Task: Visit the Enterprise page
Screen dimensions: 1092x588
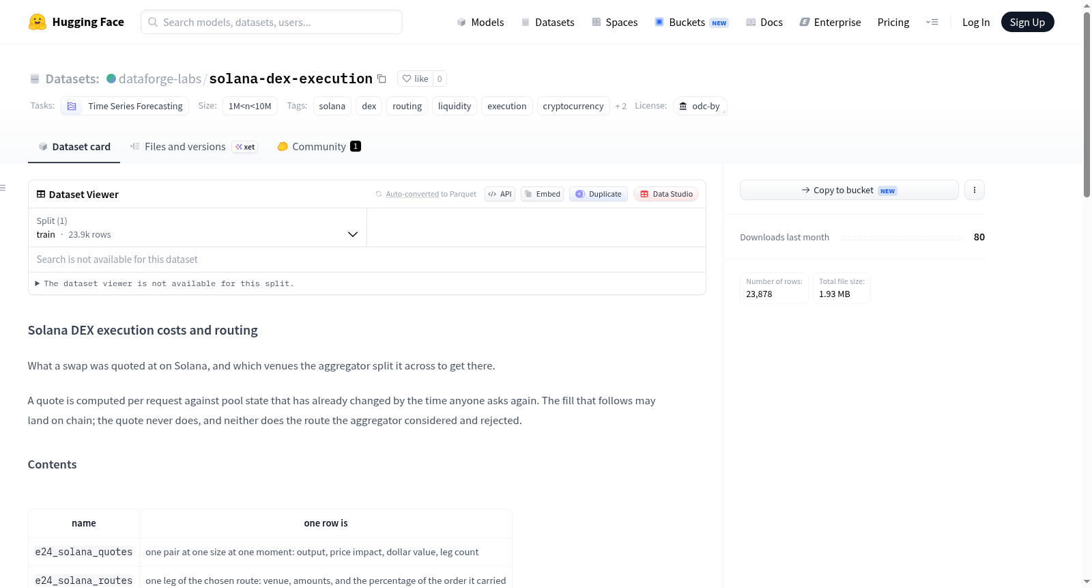Action: click(x=830, y=22)
